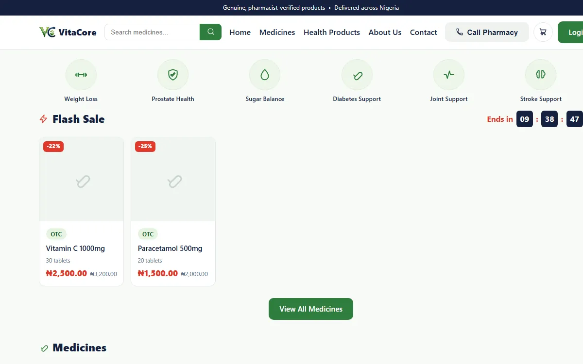Screen dimensions: 583x364
Task: Open the Paracetamol 500mg product image
Action: click(x=173, y=180)
